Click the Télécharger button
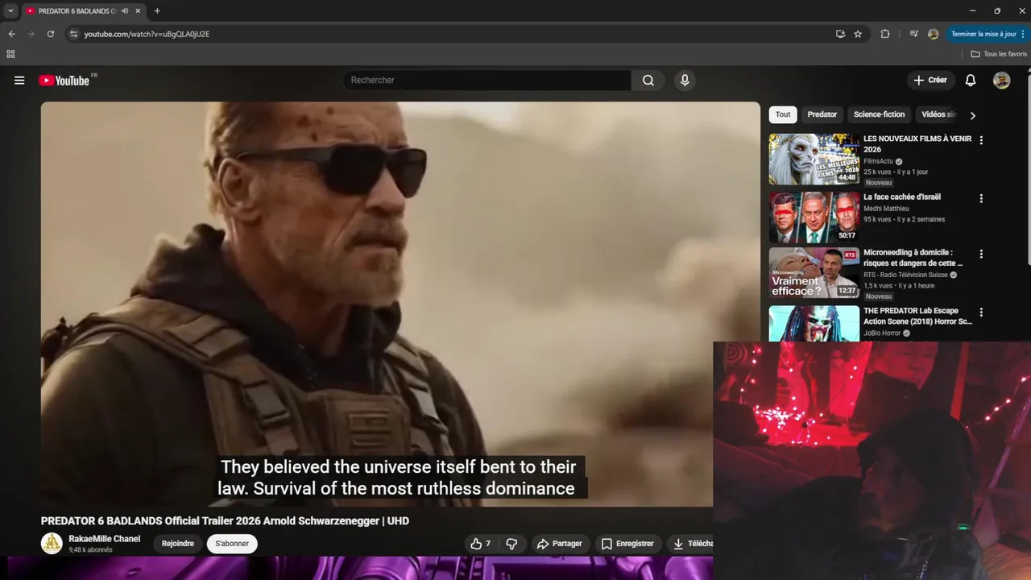The image size is (1031, 580). pyautogui.click(x=690, y=544)
